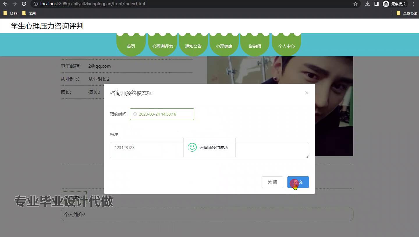Open the 常用 bookmarks folder

tap(29, 13)
